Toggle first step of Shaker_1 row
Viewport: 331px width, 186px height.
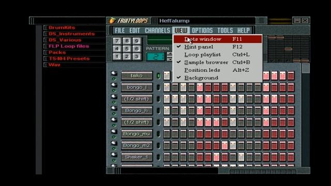167,157
